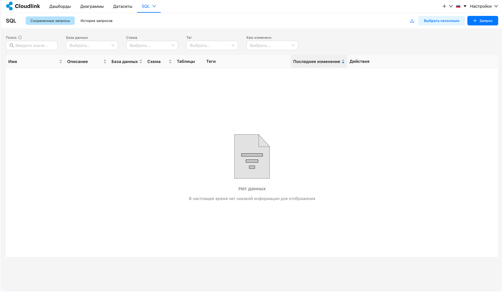Switch to История запросов tab
Screen dimensions: 502x292
[x=96, y=21]
